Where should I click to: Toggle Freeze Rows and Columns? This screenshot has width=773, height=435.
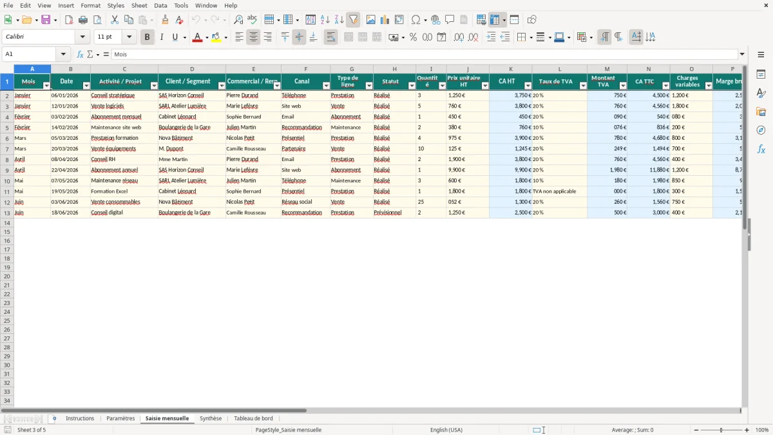coord(495,20)
